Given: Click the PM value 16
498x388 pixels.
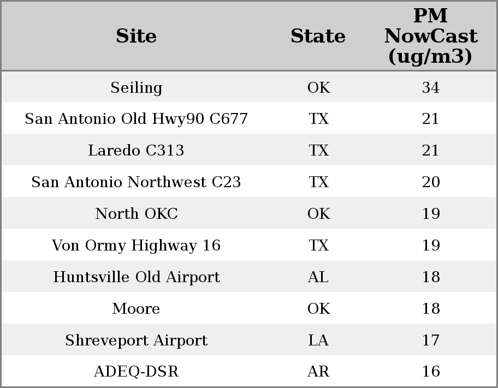Looking at the screenshot, I should click(x=430, y=372).
